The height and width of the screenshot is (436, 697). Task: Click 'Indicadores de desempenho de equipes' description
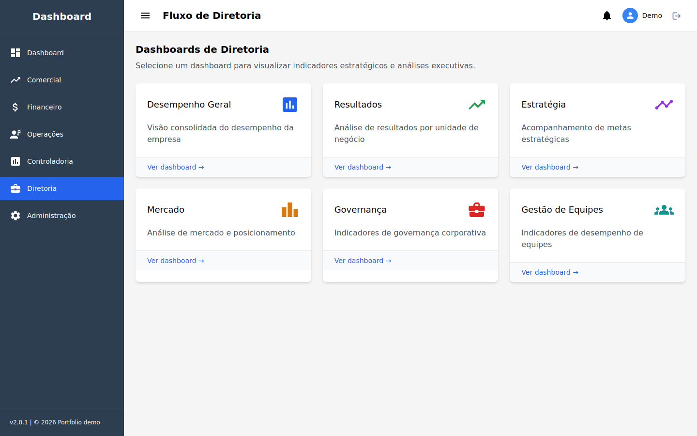click(x=582, y=238)
